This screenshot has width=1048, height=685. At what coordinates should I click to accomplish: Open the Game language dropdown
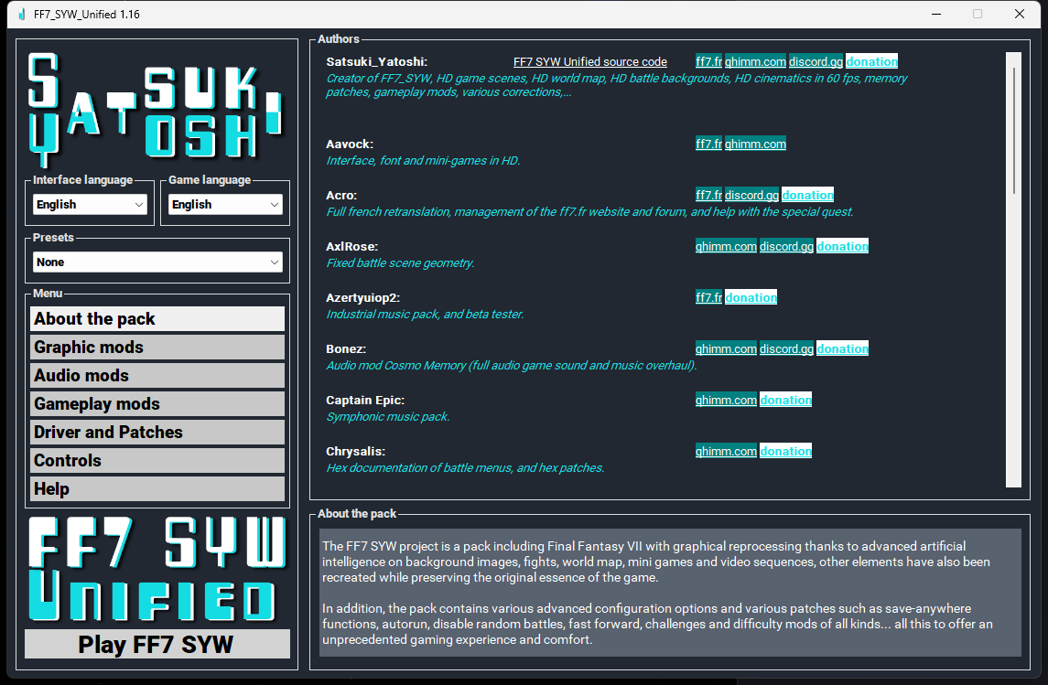[x=225, y=204]
